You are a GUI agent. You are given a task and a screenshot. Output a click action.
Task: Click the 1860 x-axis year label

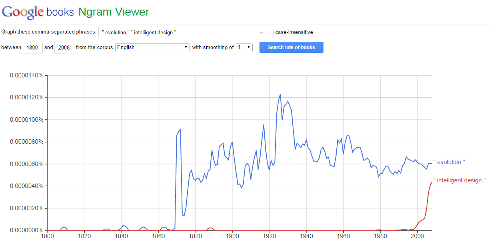[x=158, y=236]
